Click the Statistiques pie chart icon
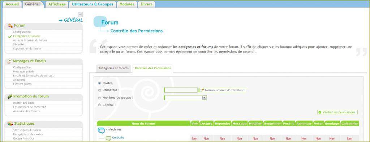 10,124
